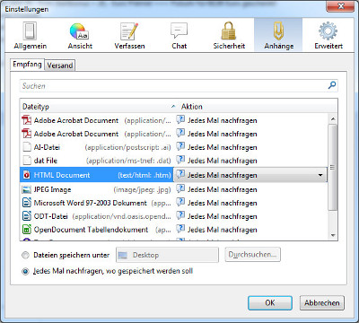The image size is (359, 323).
Task: Select Jedes Mal nachfragen, wo gespeichert radio
Action: click(26, 272)
